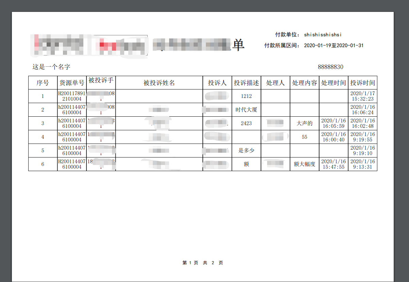The height and width of the screenshot is (282, 409).
Task: Select complaint time 2020/1/17 15:32:23
Action: click(363, 96)
